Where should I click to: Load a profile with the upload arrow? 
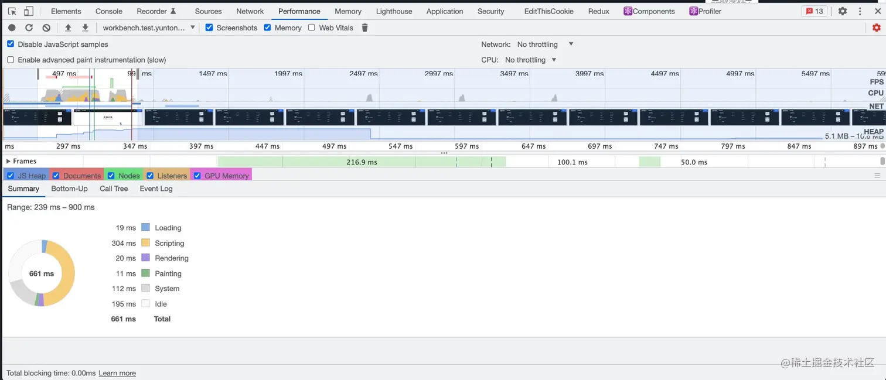click(68, 28)
